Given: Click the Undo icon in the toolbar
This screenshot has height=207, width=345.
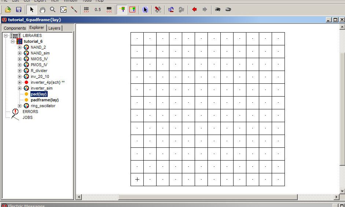Looking at the screenshot, I should coord(171,10).
